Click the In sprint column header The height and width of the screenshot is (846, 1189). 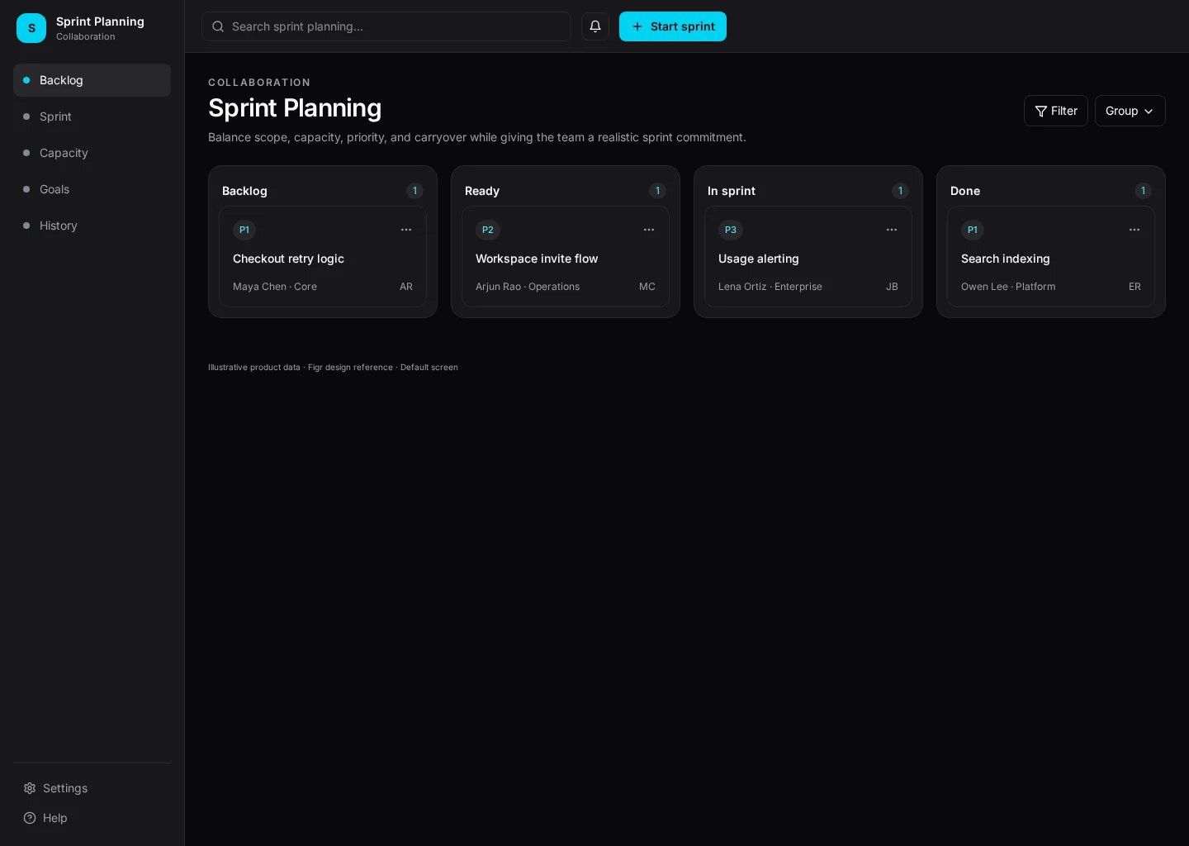point(732,191)
